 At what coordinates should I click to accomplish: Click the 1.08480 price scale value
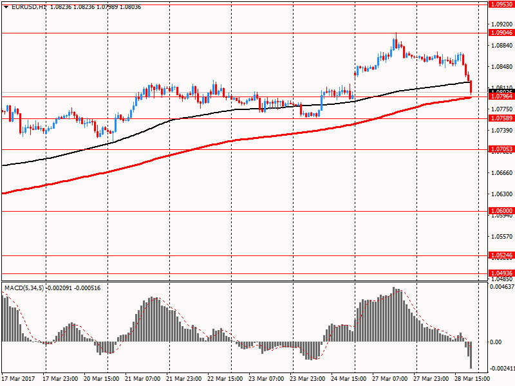coord(501,67)
